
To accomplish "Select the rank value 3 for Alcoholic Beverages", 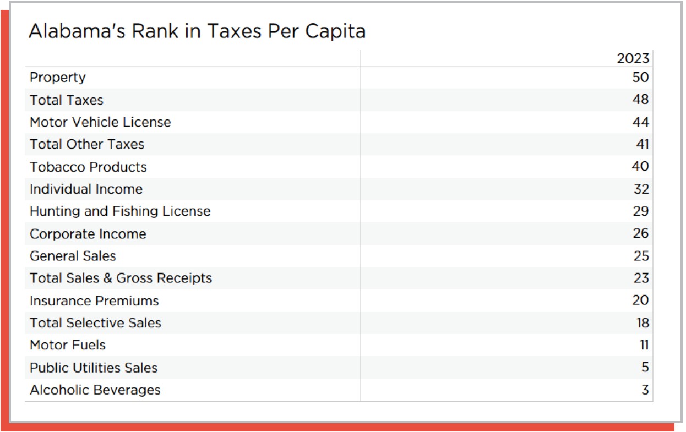I will click(x=645, y=390).
